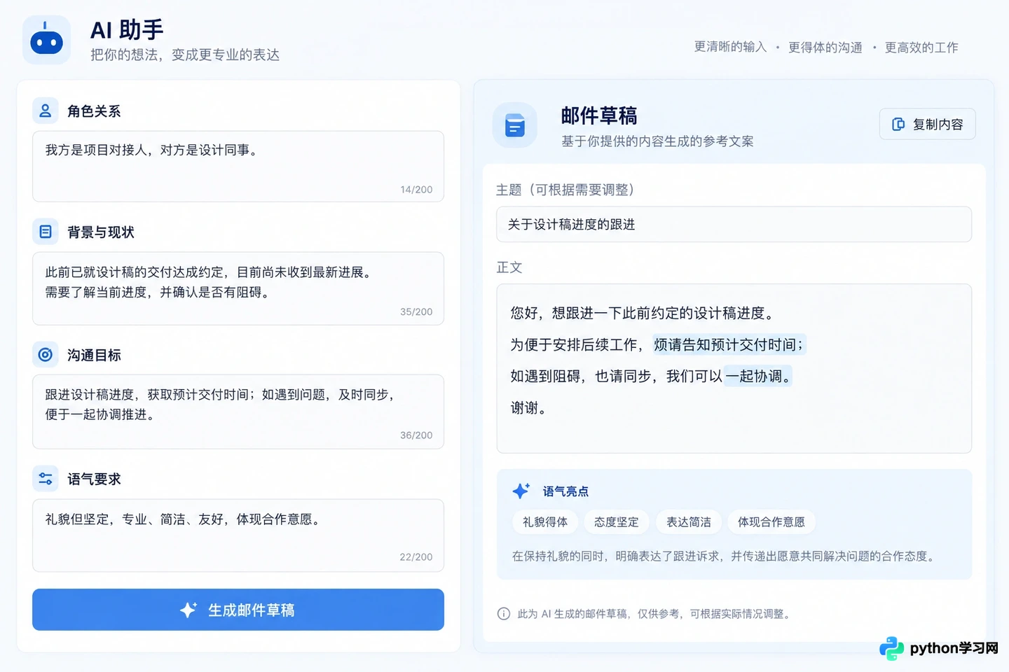Image resolution: width=1009 pixels, height=672 pixels.
Task: Focus the 角色关系 text box
Action: click(238, 167)
